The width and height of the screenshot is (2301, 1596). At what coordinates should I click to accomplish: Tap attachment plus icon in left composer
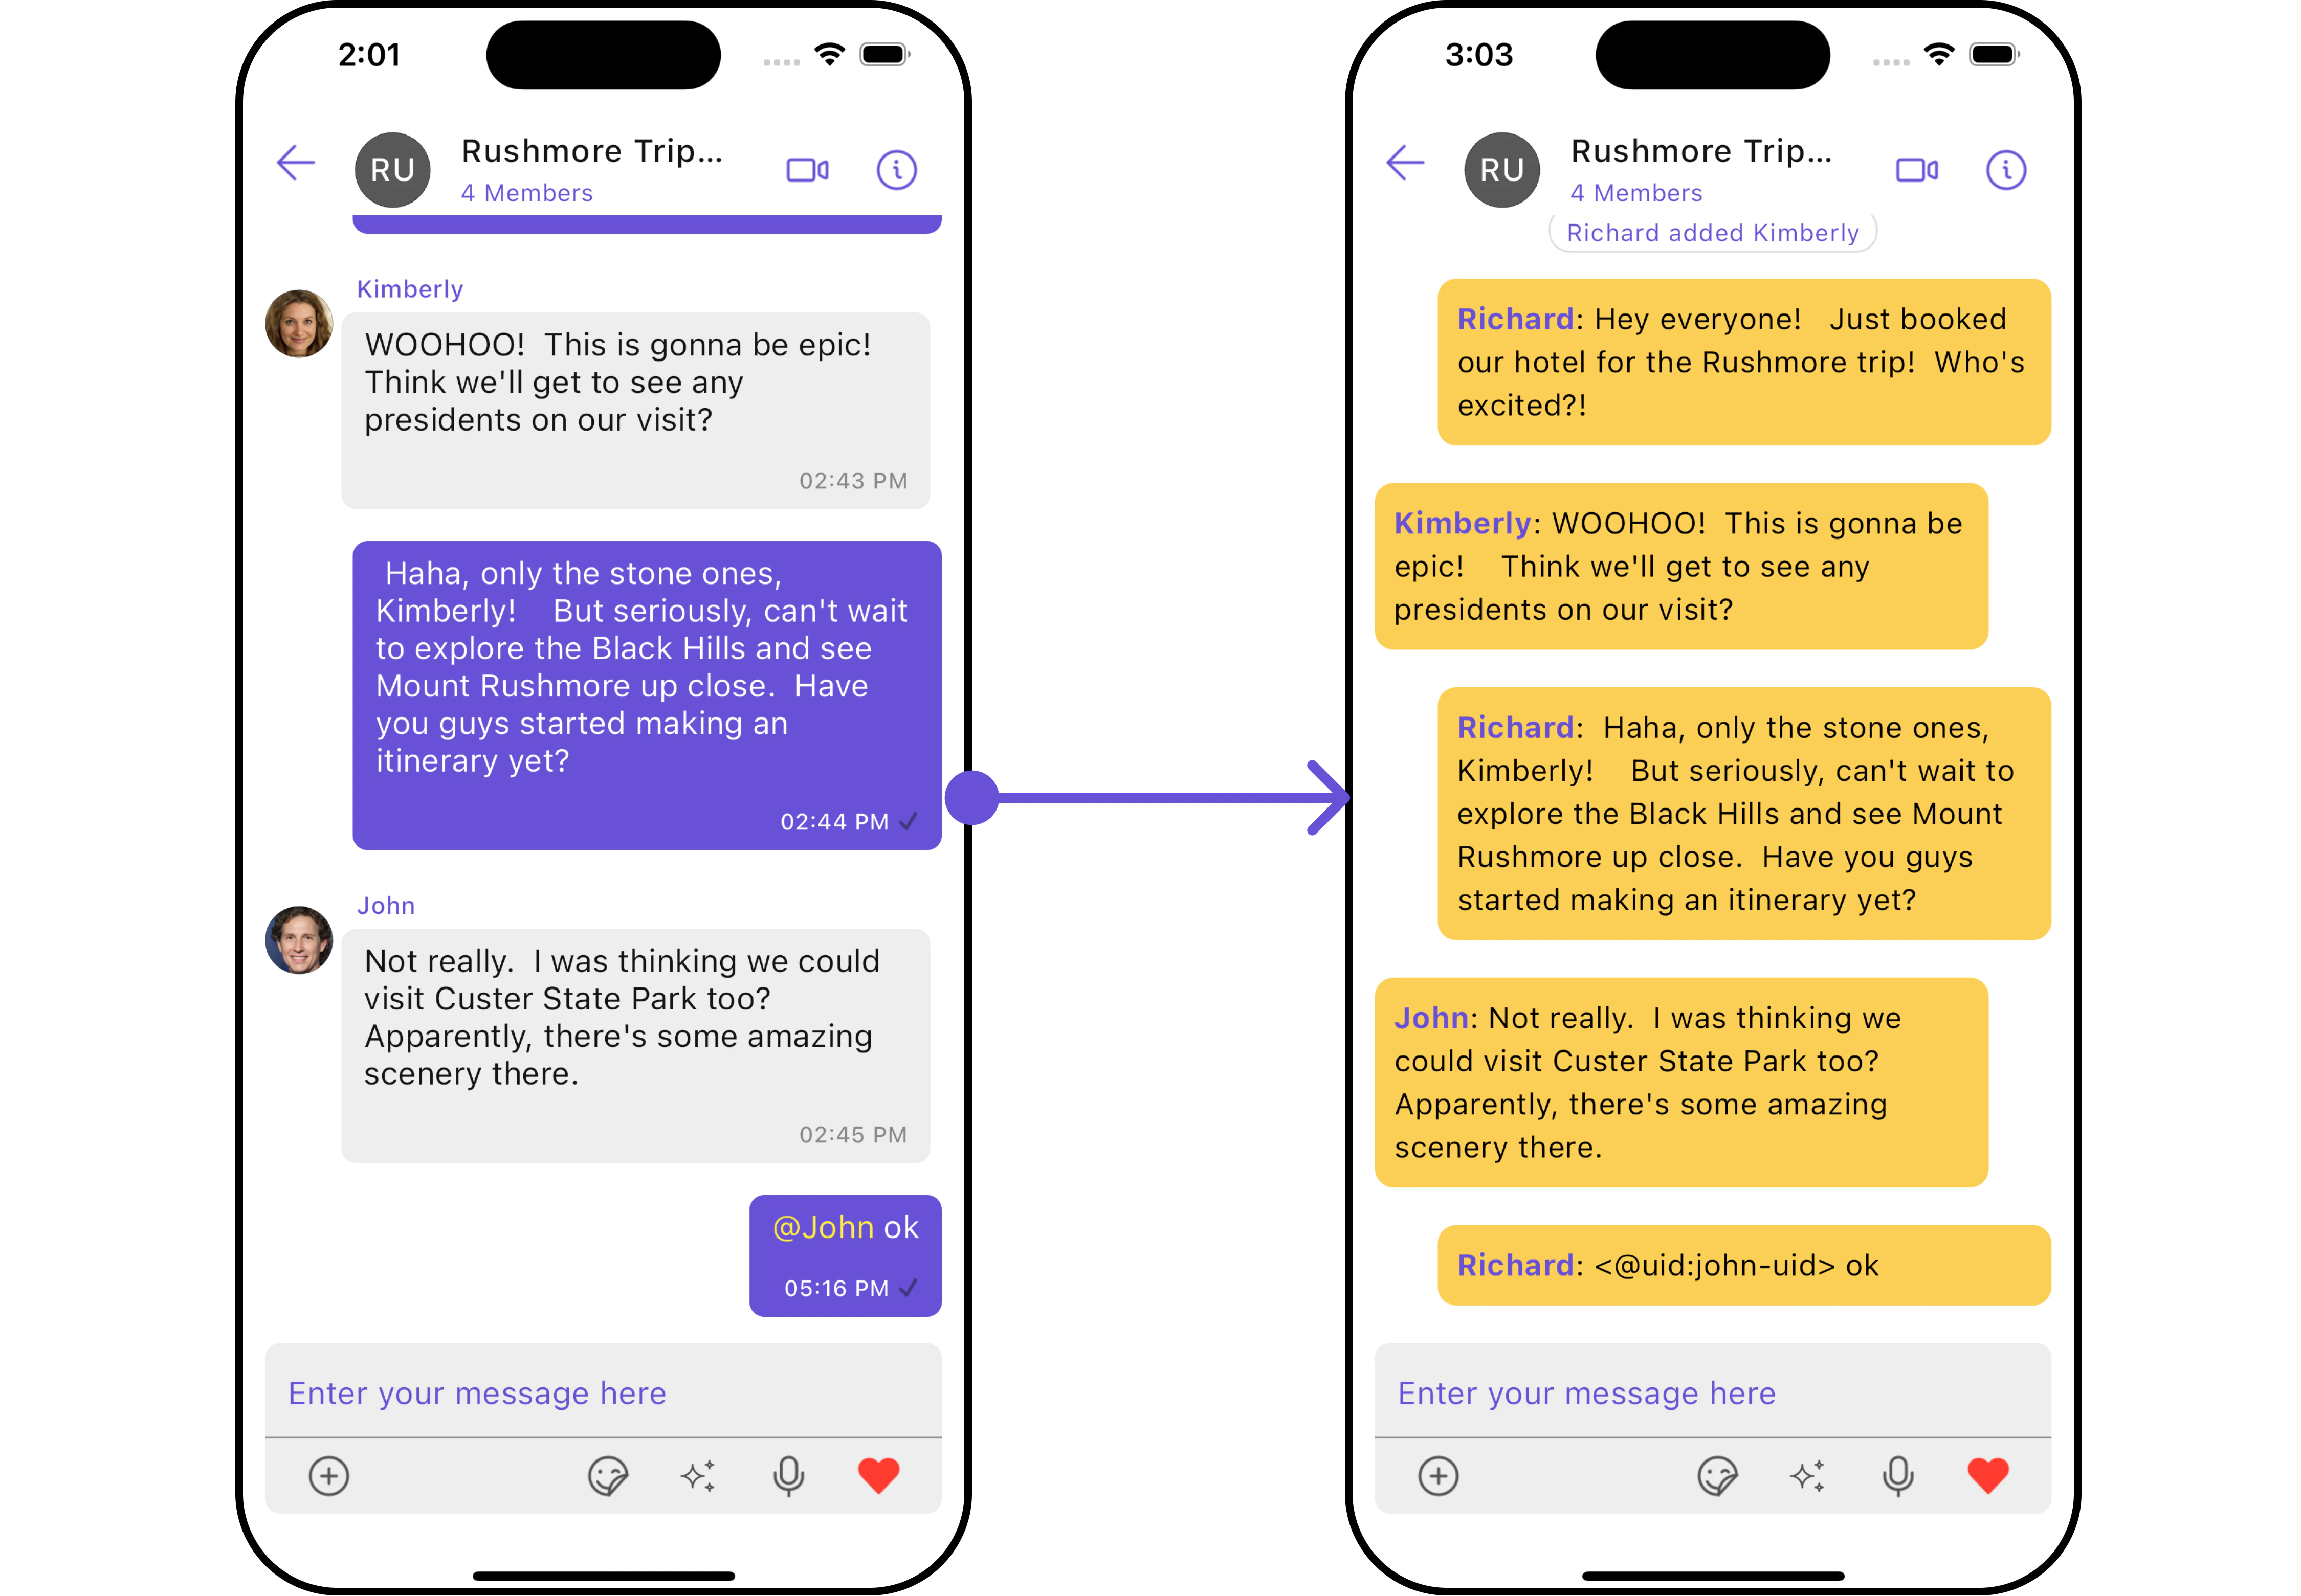[328, 1476]
